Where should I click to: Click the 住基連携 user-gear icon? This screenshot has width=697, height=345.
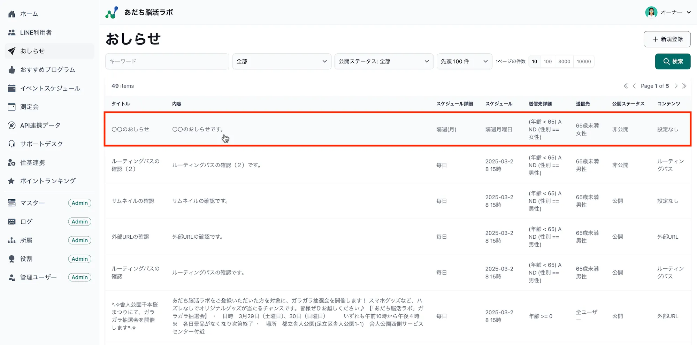point(12,163)
